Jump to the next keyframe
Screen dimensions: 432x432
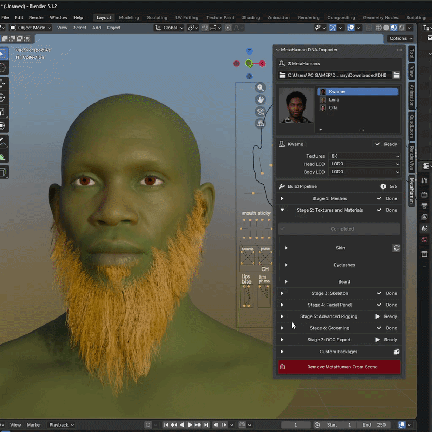click(198, 424)
